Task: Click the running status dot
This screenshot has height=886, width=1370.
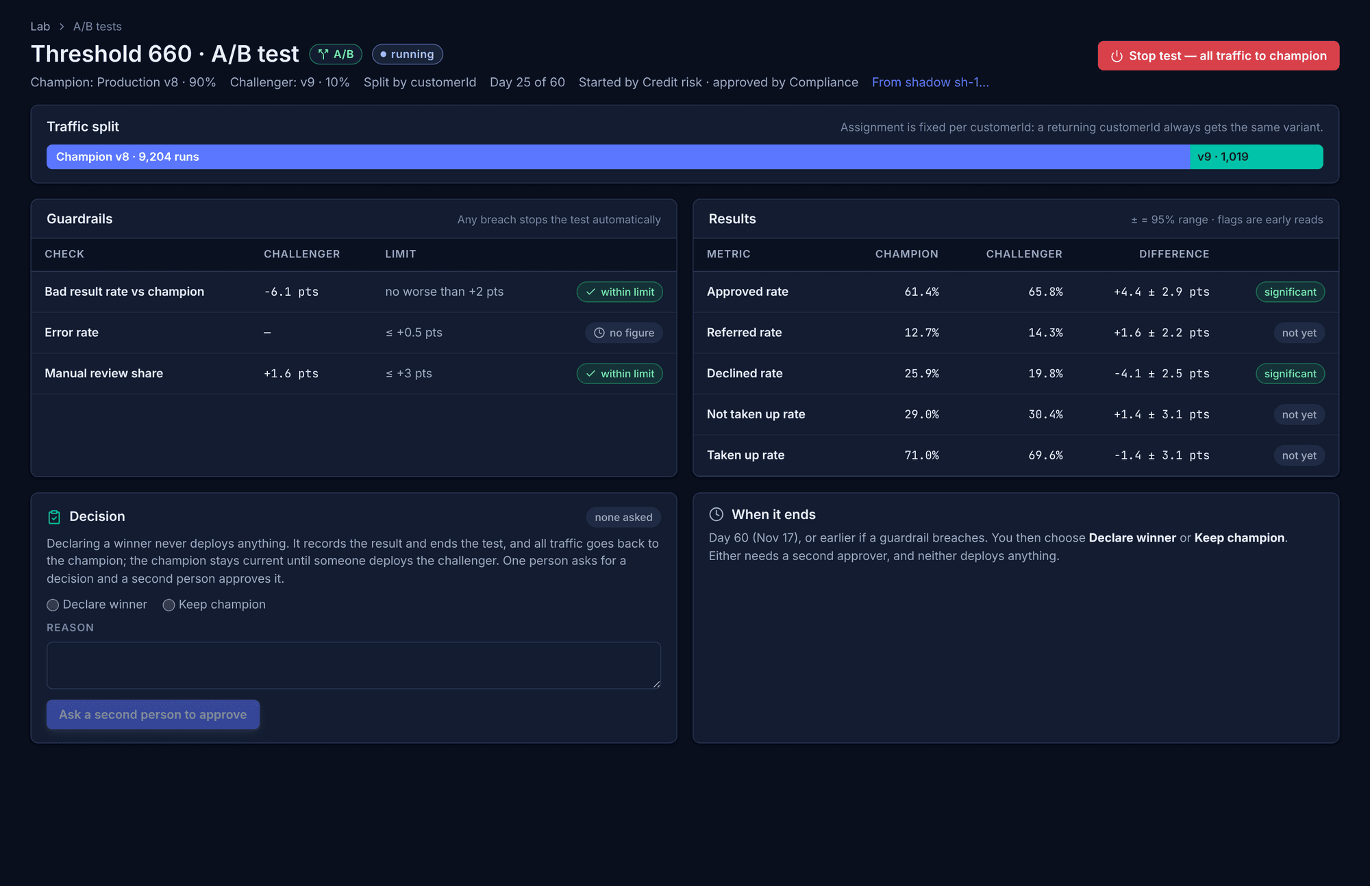Action: (384, 54)
